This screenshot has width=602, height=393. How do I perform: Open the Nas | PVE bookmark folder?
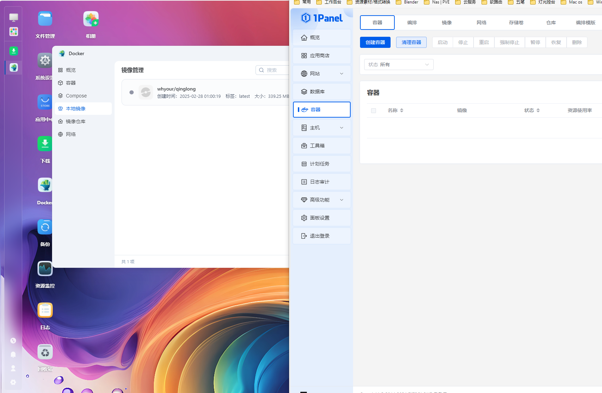pos(437,2)
